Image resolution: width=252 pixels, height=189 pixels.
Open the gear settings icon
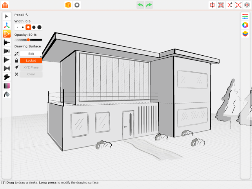(x=77, y=5)
